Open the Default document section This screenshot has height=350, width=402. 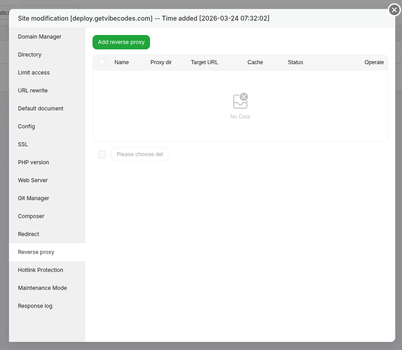tap(40, 109)
